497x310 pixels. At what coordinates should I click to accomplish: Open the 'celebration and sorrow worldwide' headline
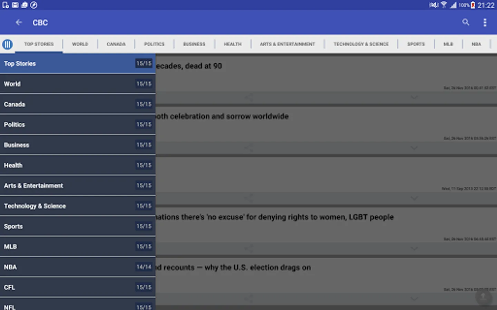[x=222, y=116]
